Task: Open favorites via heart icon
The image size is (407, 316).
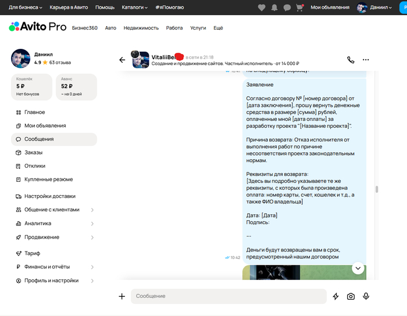Action: pos(262,8)
